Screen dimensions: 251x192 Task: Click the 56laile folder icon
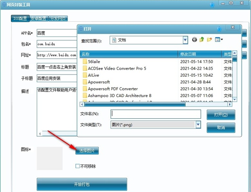click(85, 62)
